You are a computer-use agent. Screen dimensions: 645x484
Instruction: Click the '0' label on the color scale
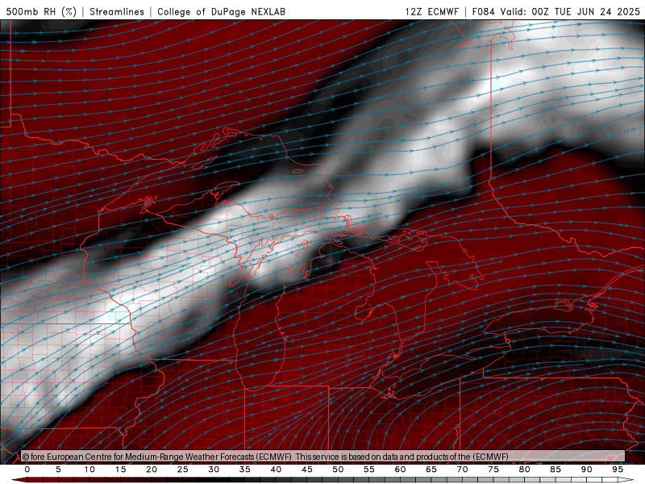pos(27,469)
